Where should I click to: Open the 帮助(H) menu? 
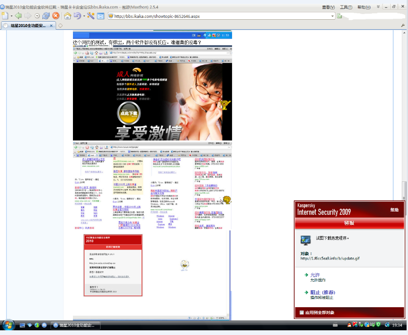pyautogui.click(x=364, y=7)
